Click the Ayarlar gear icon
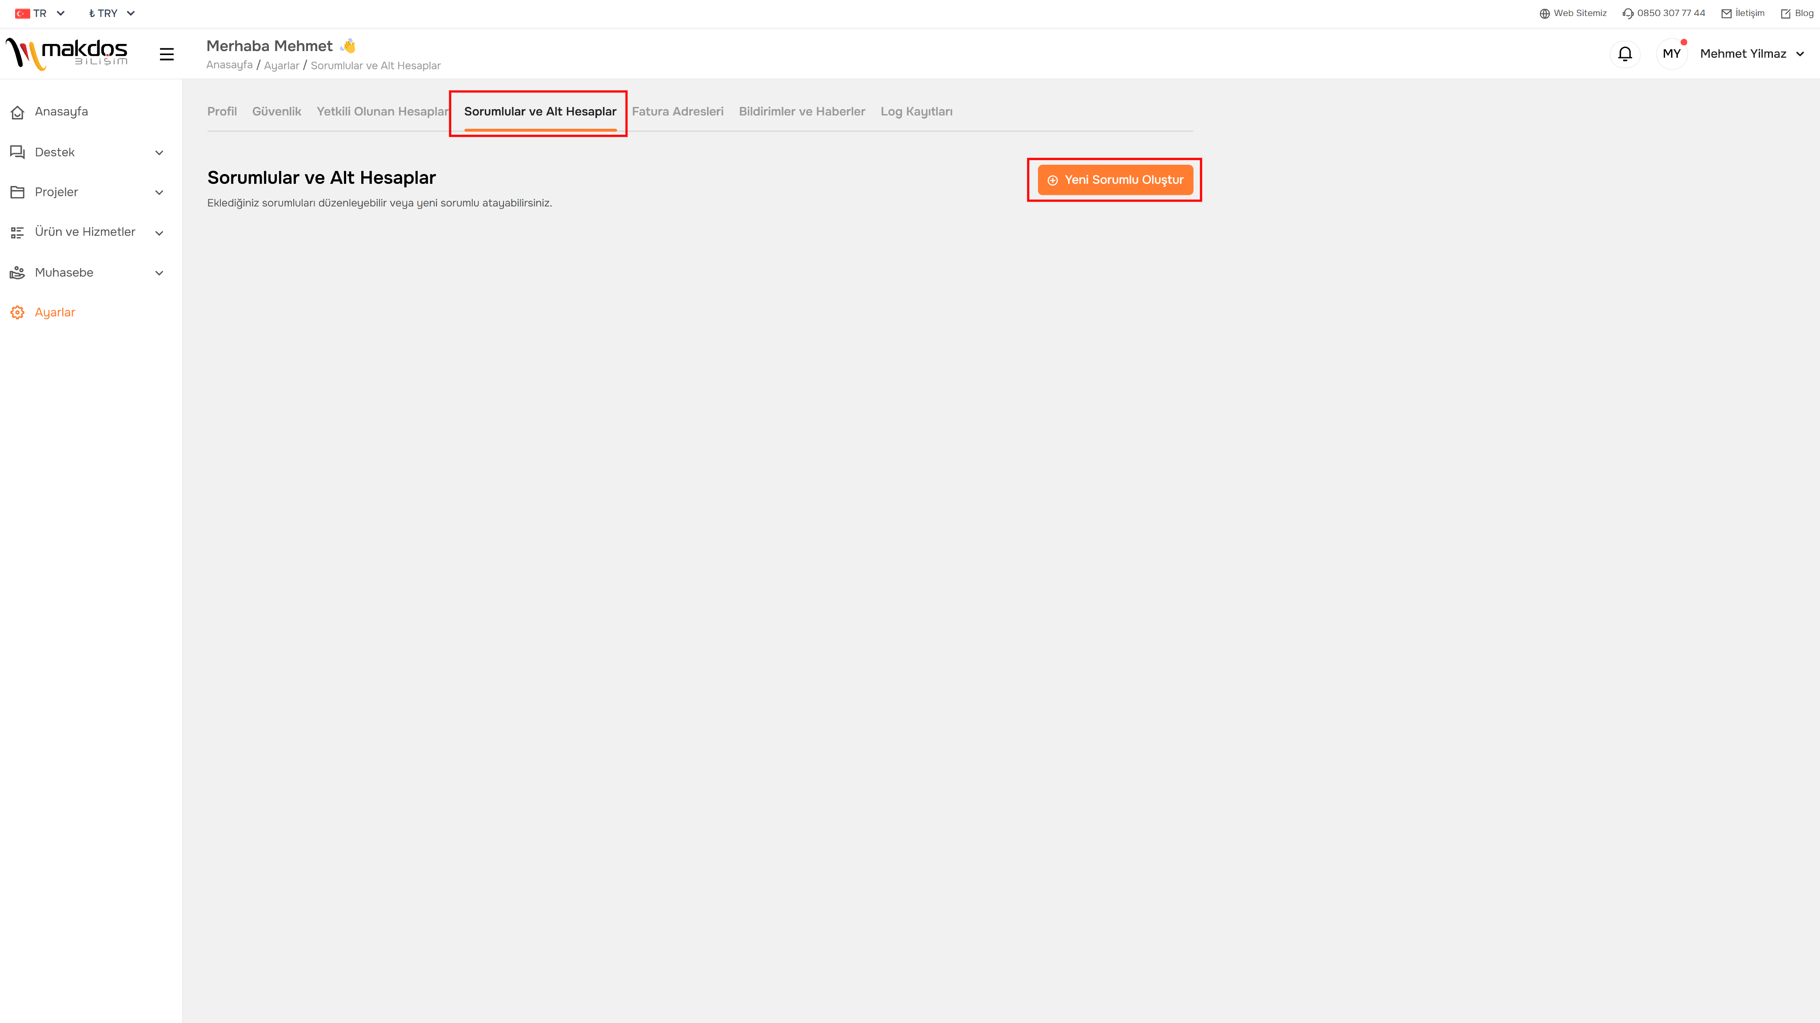This screenshot has height=1023, width=1820. point(18,313)
